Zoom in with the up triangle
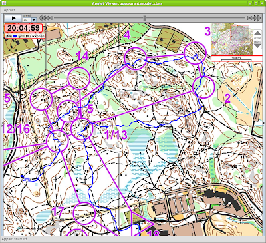The image size is (266, 243). point(257,33)
